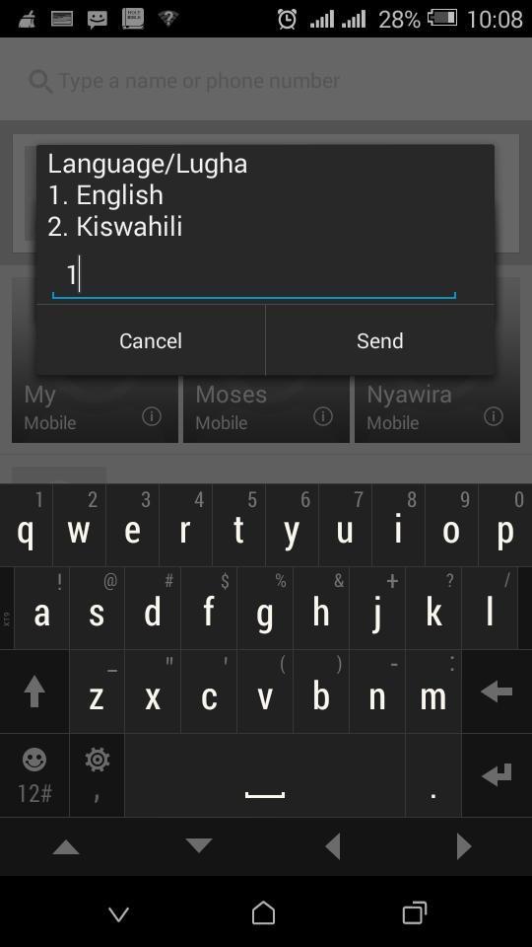Tap the Shift arrow key
532x947 pixels.
tap(34, 692)
